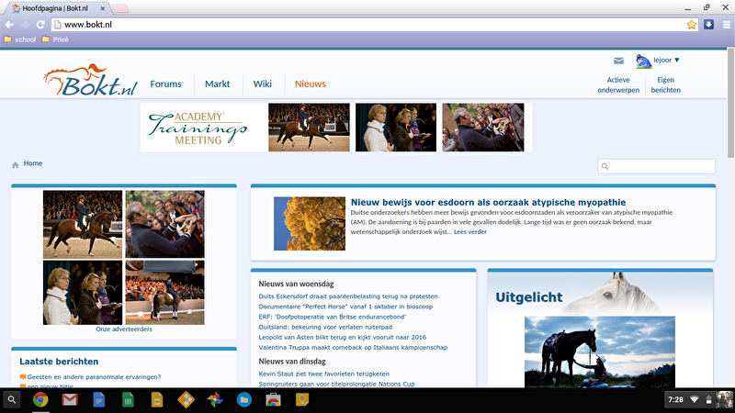Click the browser back arrow

(9, 25)
